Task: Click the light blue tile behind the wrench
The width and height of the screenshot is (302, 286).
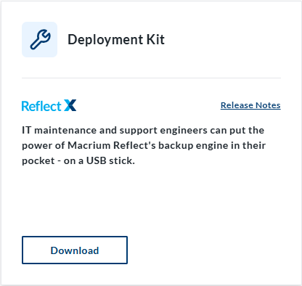Action: pyautogui.click(x=40, y=40)
